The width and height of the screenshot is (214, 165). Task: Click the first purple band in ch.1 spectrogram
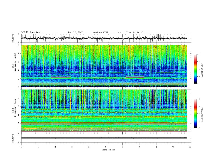click(x=61, y=77)
